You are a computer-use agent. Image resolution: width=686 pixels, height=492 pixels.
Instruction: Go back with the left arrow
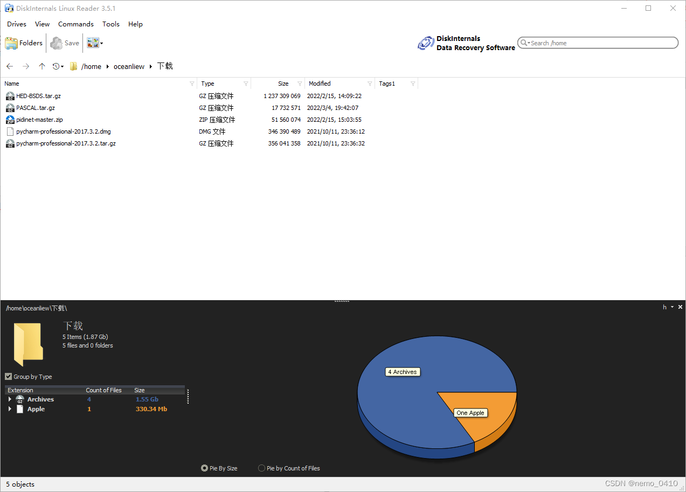tap(10, 66)
